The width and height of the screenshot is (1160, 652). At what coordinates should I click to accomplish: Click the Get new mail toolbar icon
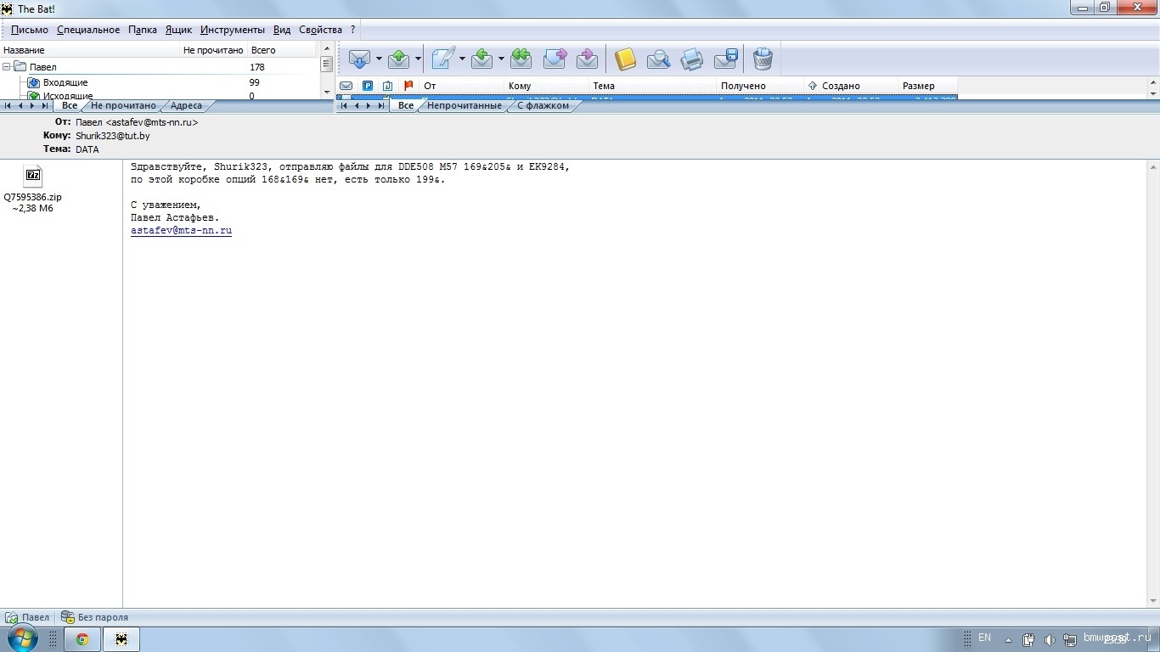[x=359, y=59]
